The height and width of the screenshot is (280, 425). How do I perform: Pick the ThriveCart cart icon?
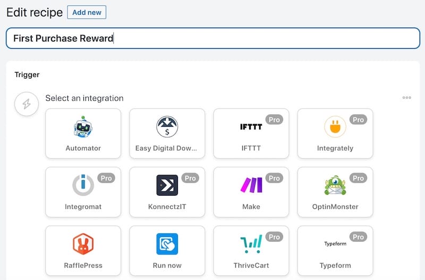click(251, 244)
